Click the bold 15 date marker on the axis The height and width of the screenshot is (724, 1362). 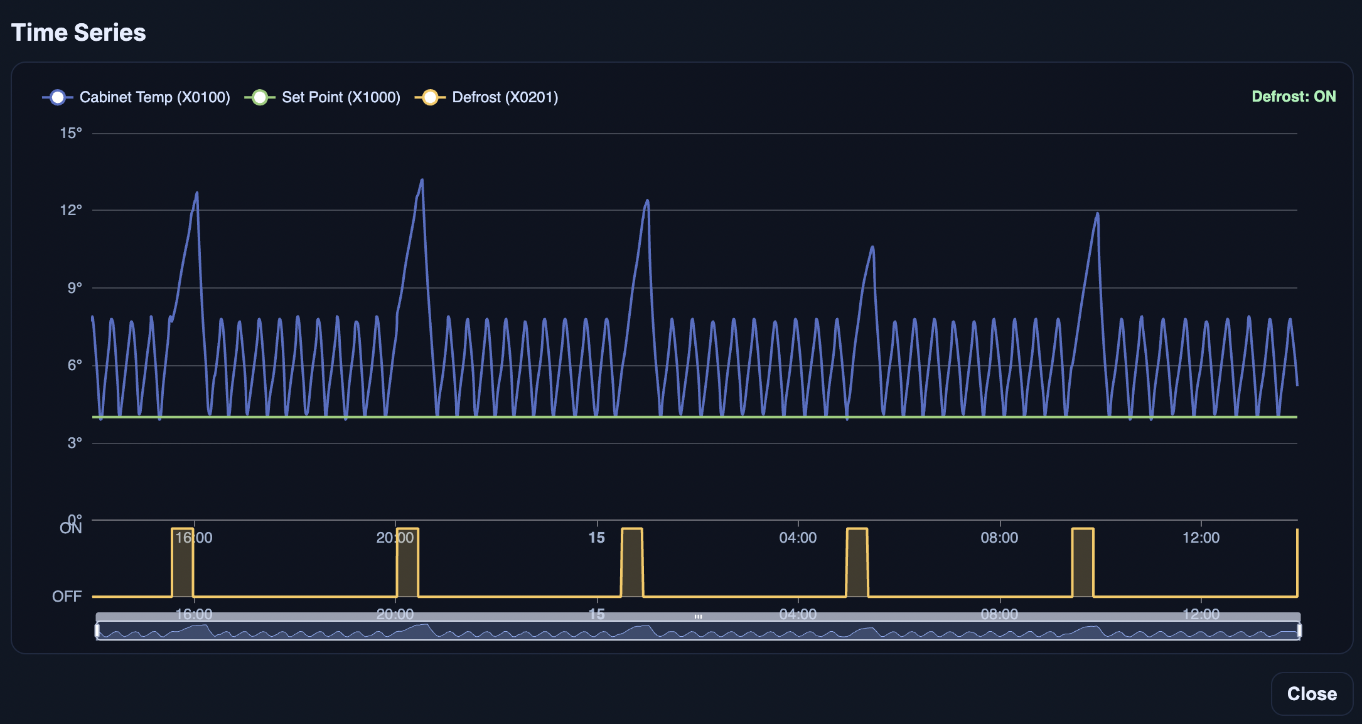pyautogui.click(x=596, y=538)
